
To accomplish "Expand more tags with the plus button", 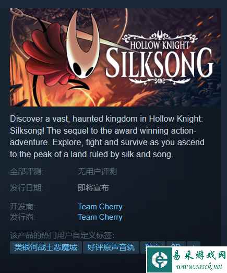I will click(x=194, y=246).
